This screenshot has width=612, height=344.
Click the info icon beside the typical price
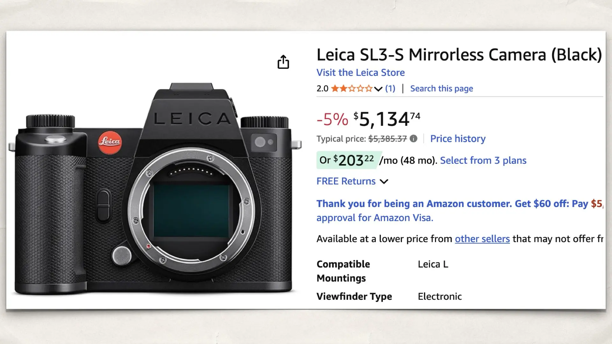(413, 139)
